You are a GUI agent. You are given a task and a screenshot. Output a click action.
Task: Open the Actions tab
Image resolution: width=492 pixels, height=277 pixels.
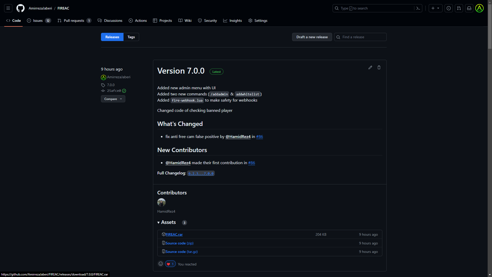[138, 21]
